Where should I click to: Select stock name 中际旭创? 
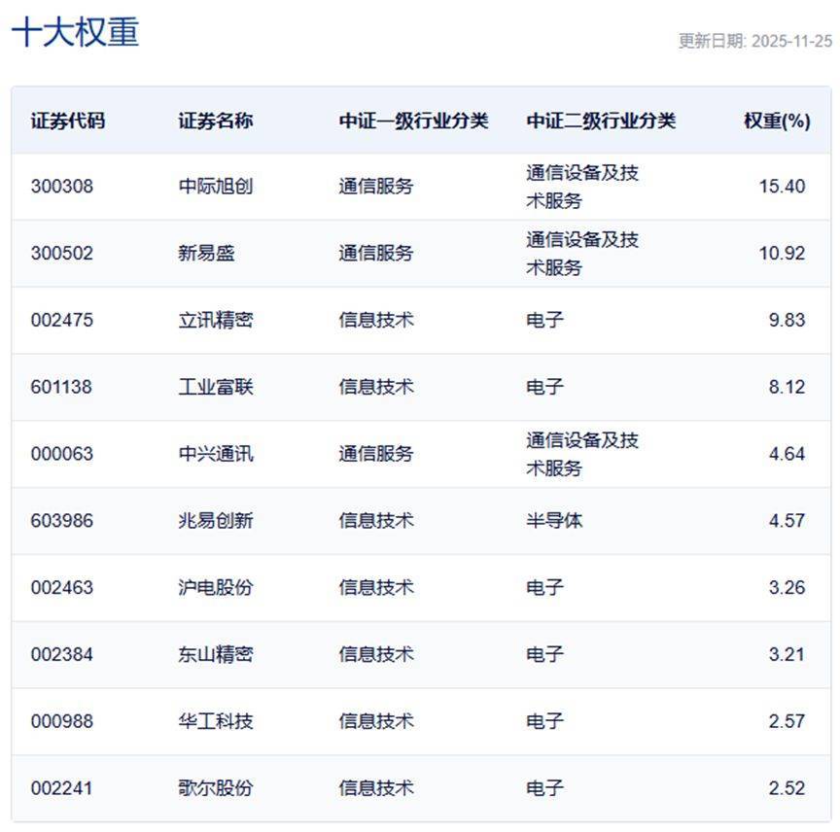point(216,187)
